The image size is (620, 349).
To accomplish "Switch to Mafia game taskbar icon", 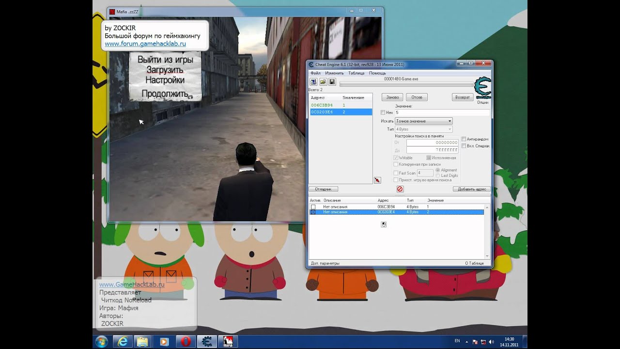I will pos(228,341).
